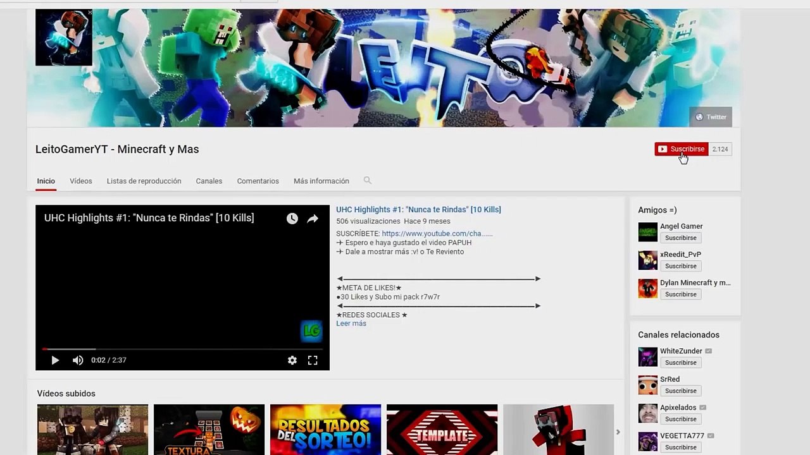Open the TEMPLATE video thumbnail

coord(442,430)
